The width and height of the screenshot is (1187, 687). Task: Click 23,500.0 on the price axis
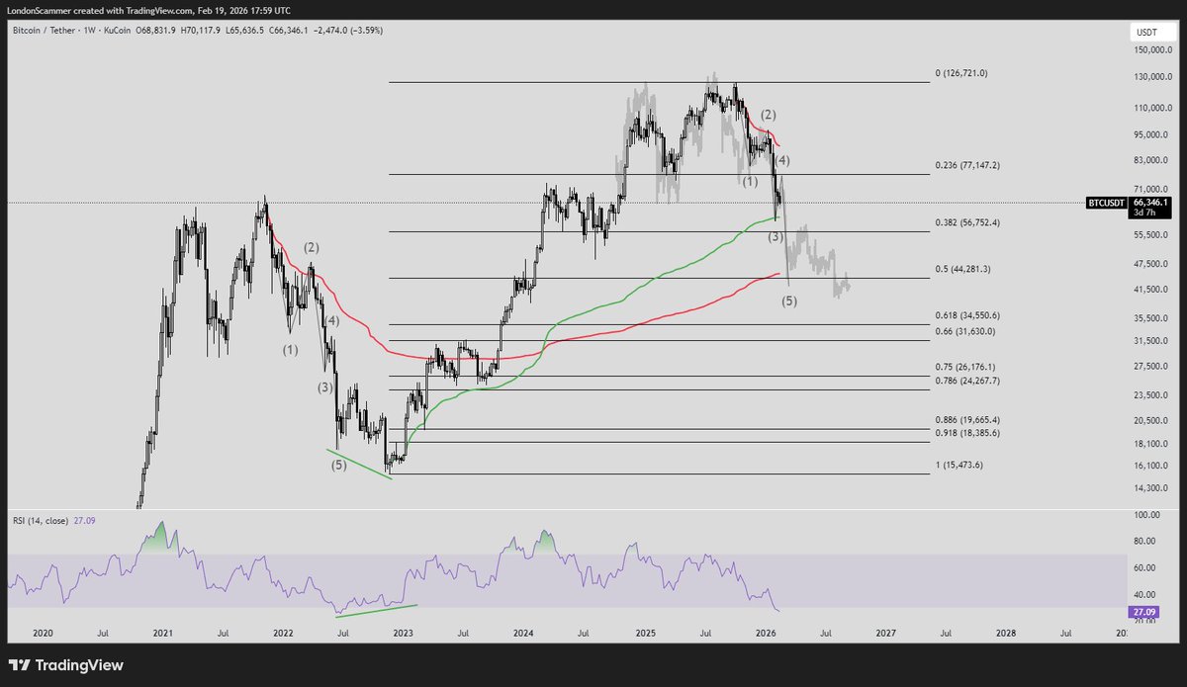1152,394
